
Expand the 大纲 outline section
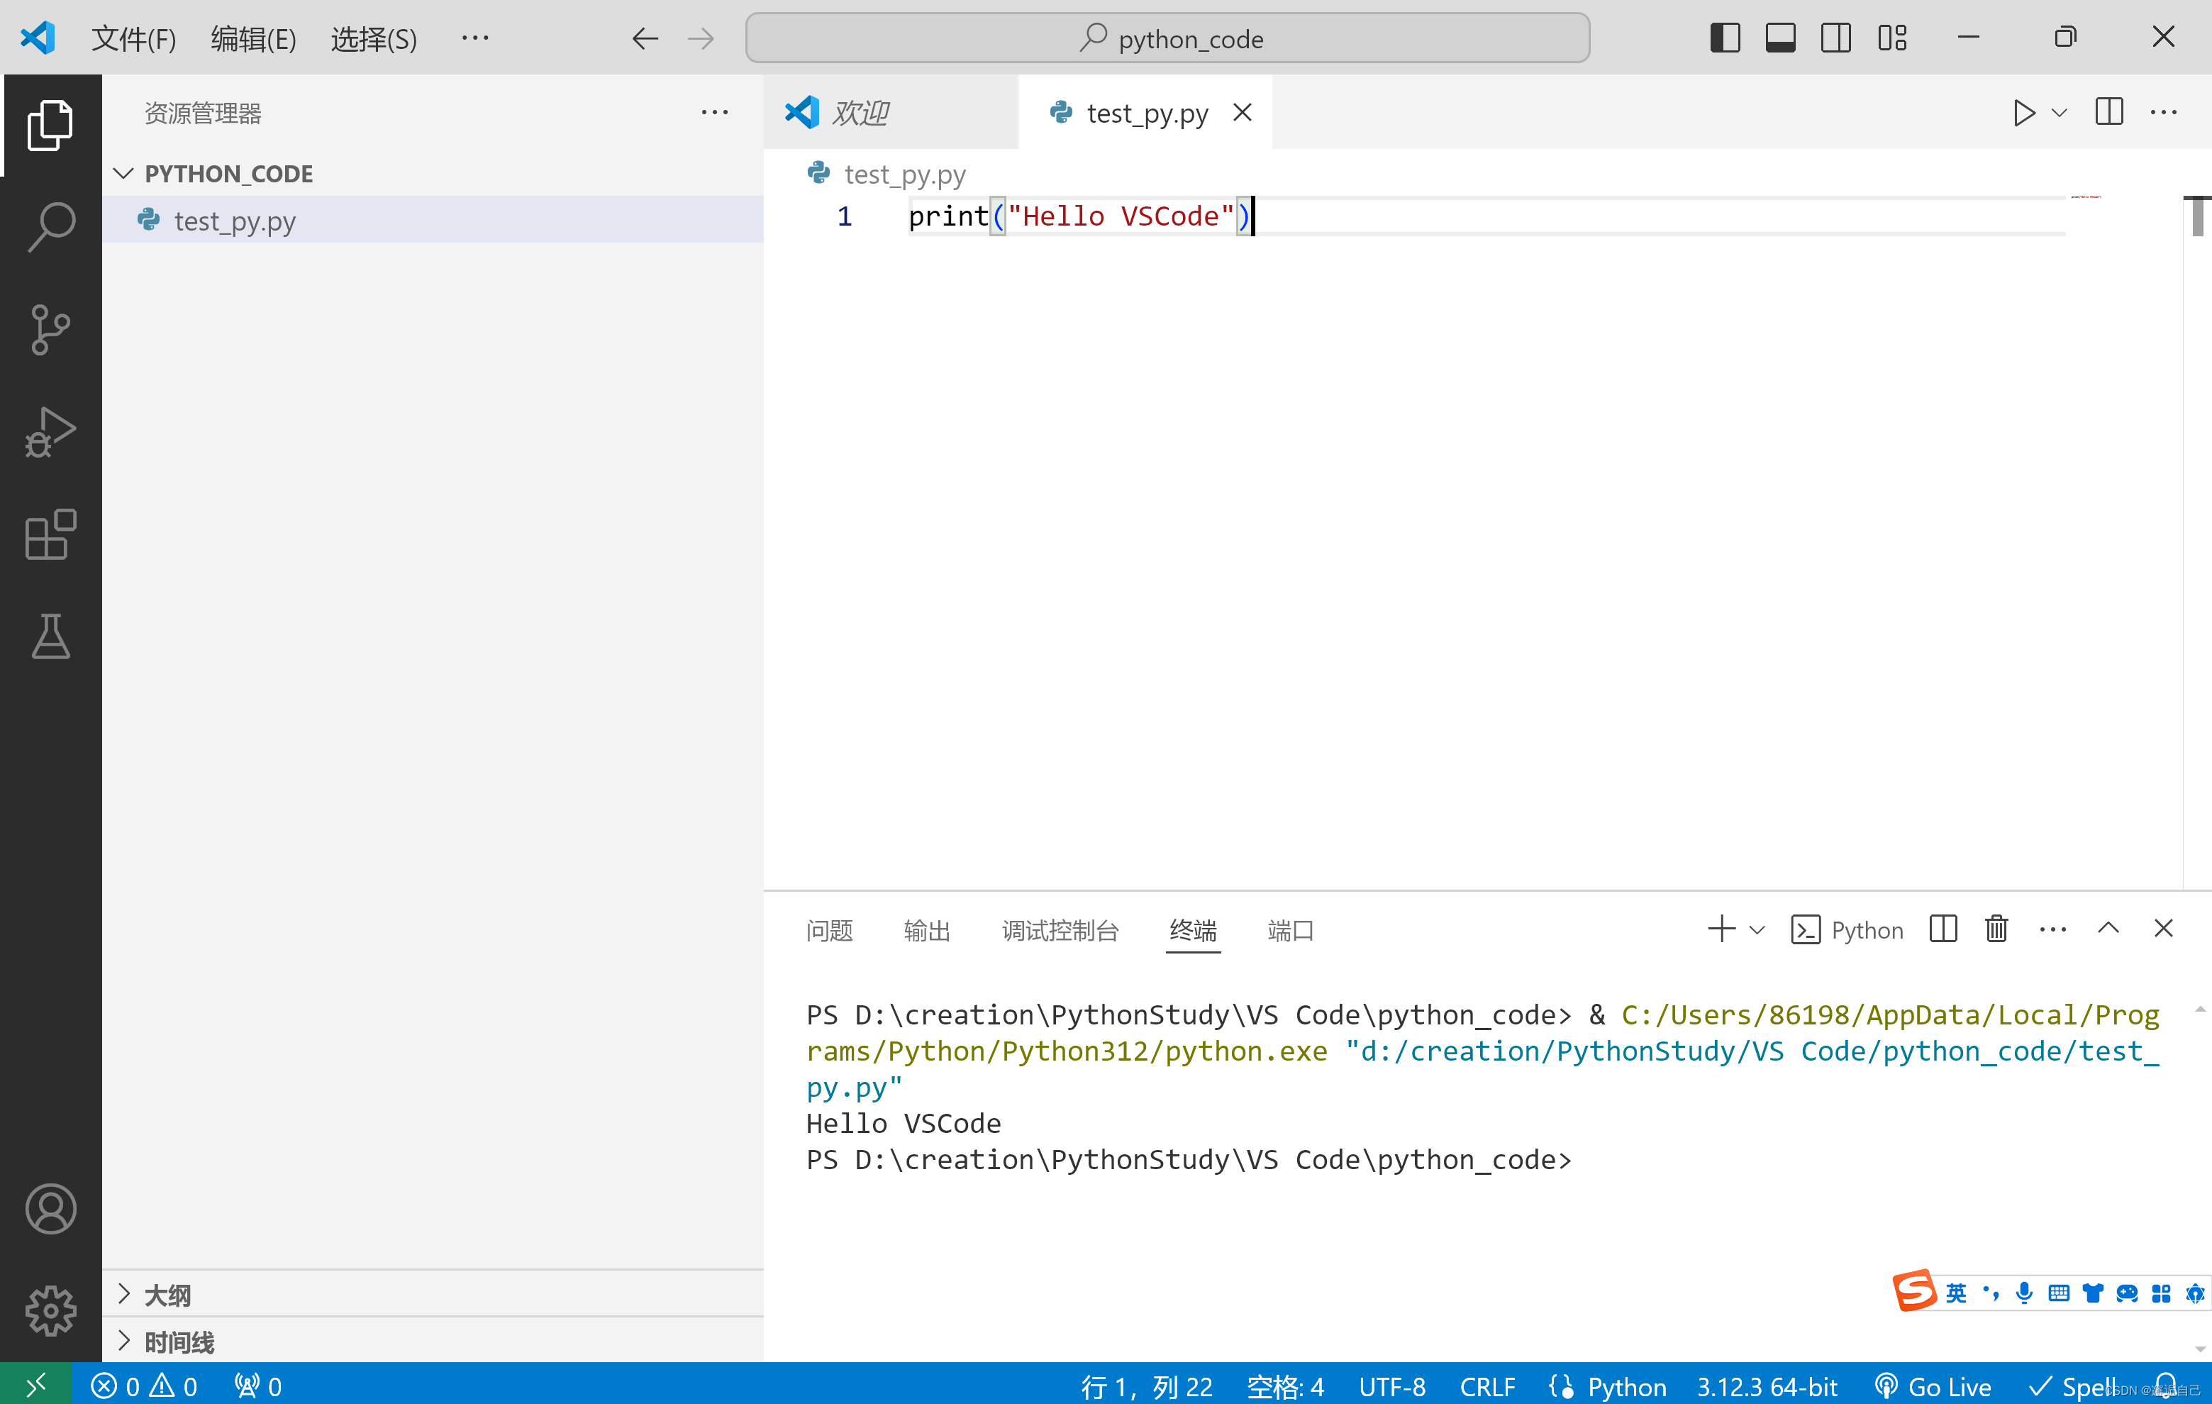[x=167, y=1295]
